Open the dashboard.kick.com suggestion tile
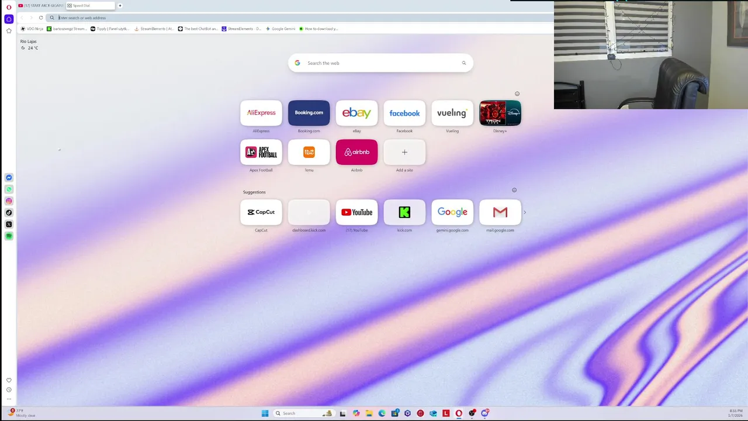 click(x=309, y=212)
